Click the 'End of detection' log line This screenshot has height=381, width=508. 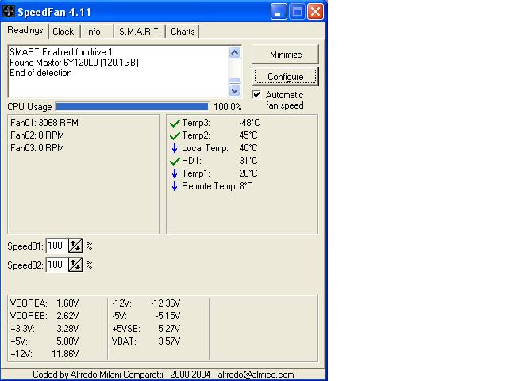pyautogui.click(x=40, y=73)
